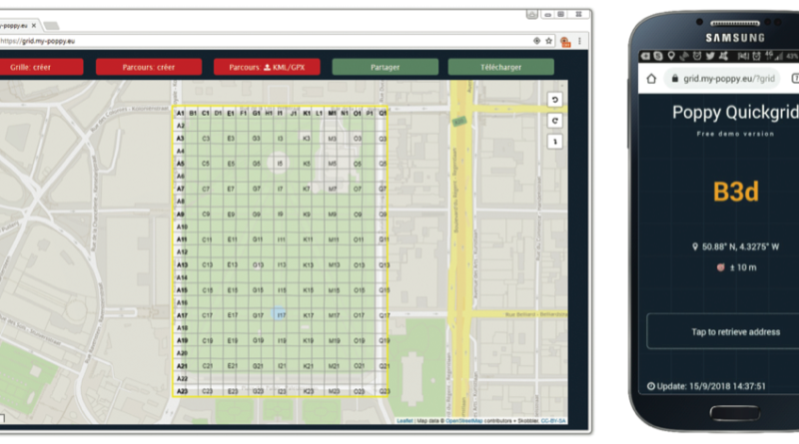Click grid cell O19 on the map
Screen dimensions: 799x444
pyautogui.click(x=359, y=340)
